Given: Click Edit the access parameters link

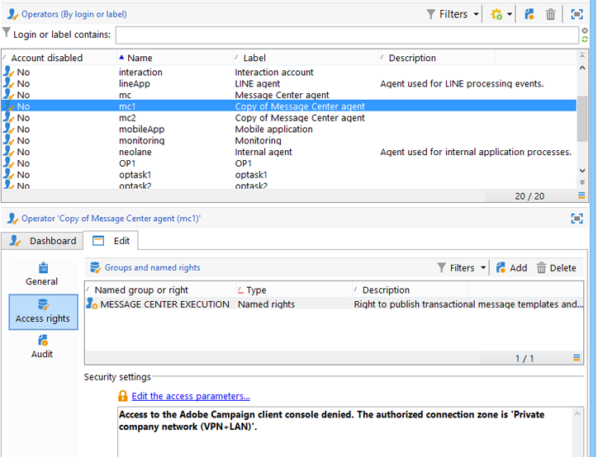Looking at the screenshot, I should (191, 396).
